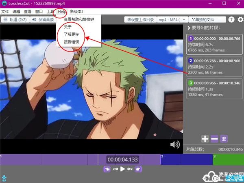Select segment 1 starting at 00:00:00.000

pos(214,44)
